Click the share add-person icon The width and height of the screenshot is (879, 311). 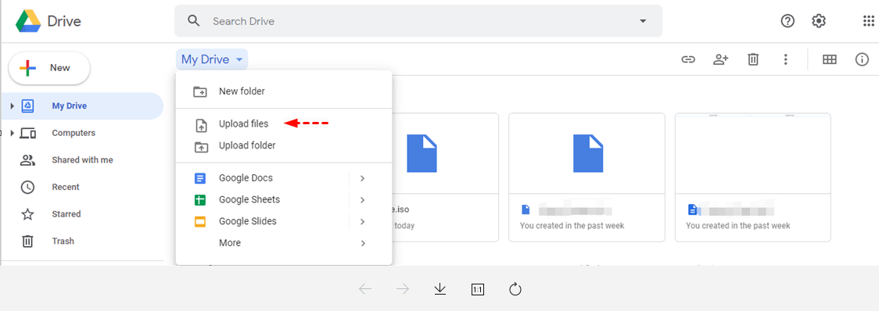click(720, 59)
